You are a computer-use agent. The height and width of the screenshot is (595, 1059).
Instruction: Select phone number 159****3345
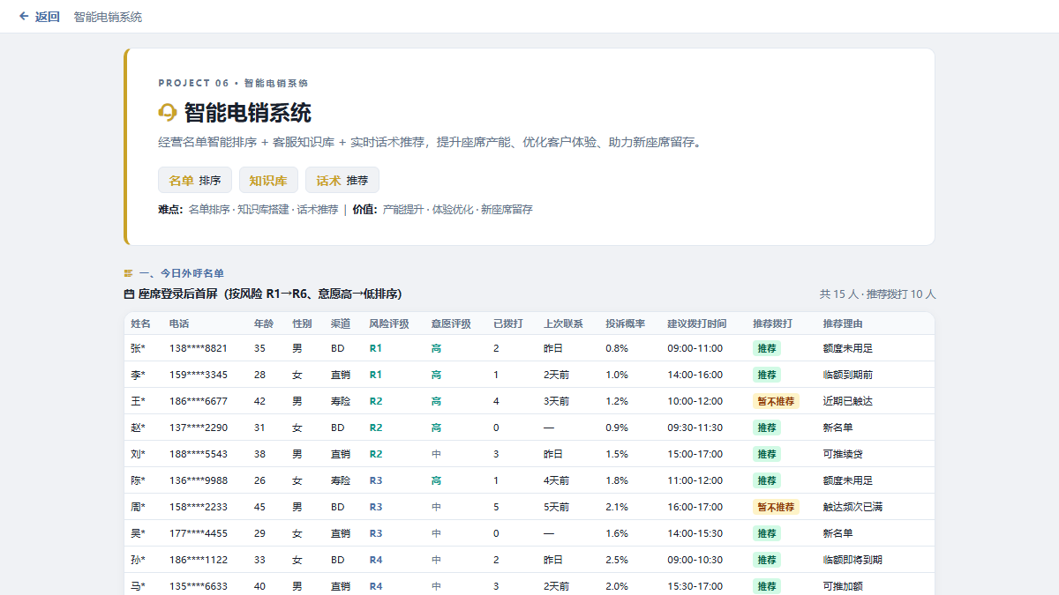click(x=199, y=375)
